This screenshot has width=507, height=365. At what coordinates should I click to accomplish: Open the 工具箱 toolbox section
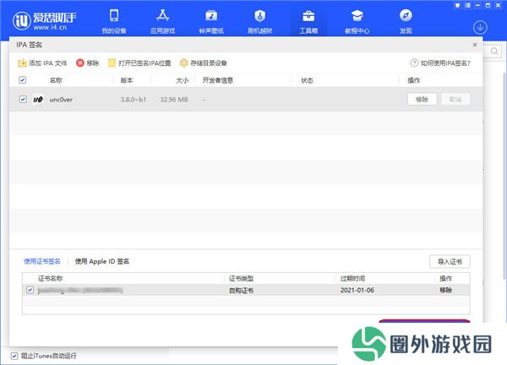tap(308, 21)
